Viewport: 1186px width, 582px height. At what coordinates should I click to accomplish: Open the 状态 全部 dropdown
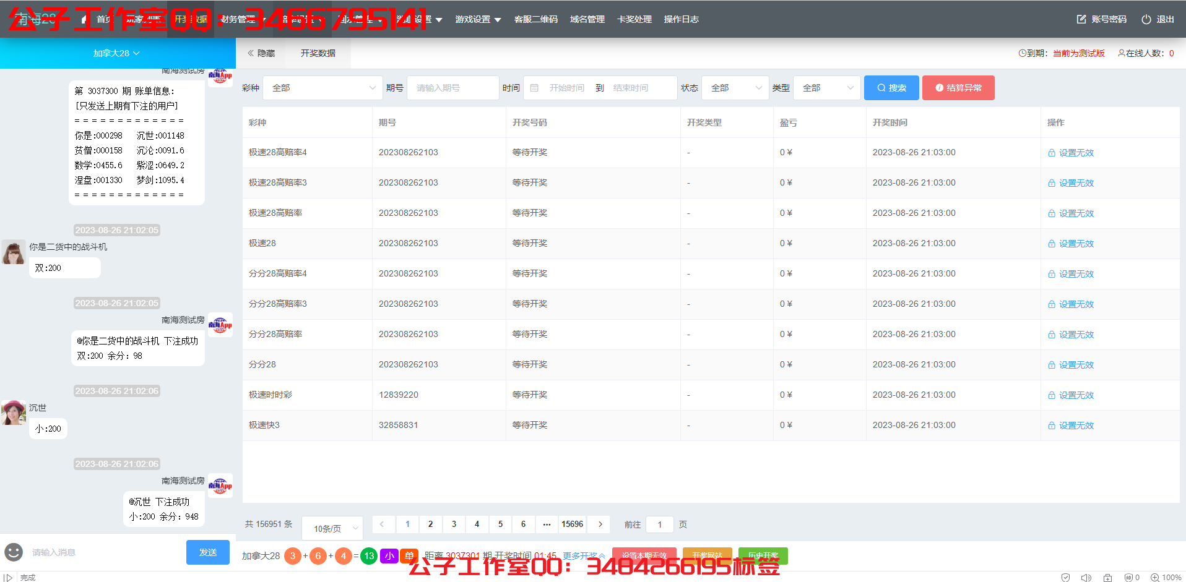click(735, 88)
